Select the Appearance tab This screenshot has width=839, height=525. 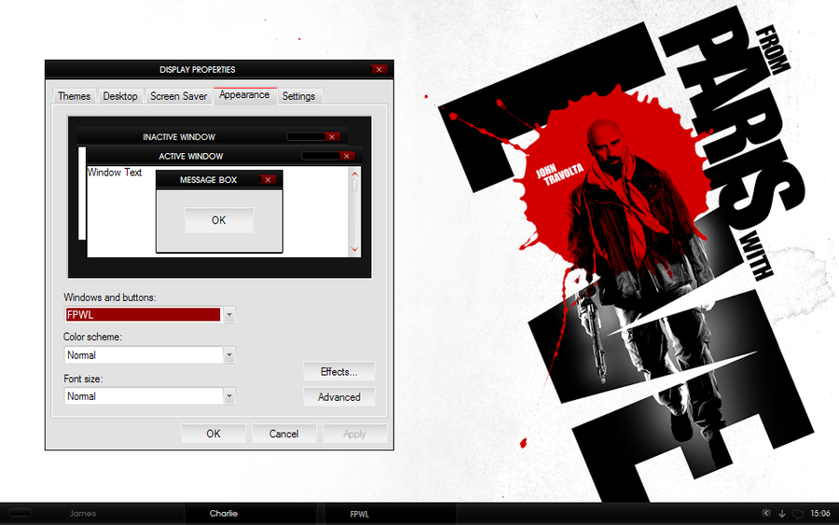(245, 95)
